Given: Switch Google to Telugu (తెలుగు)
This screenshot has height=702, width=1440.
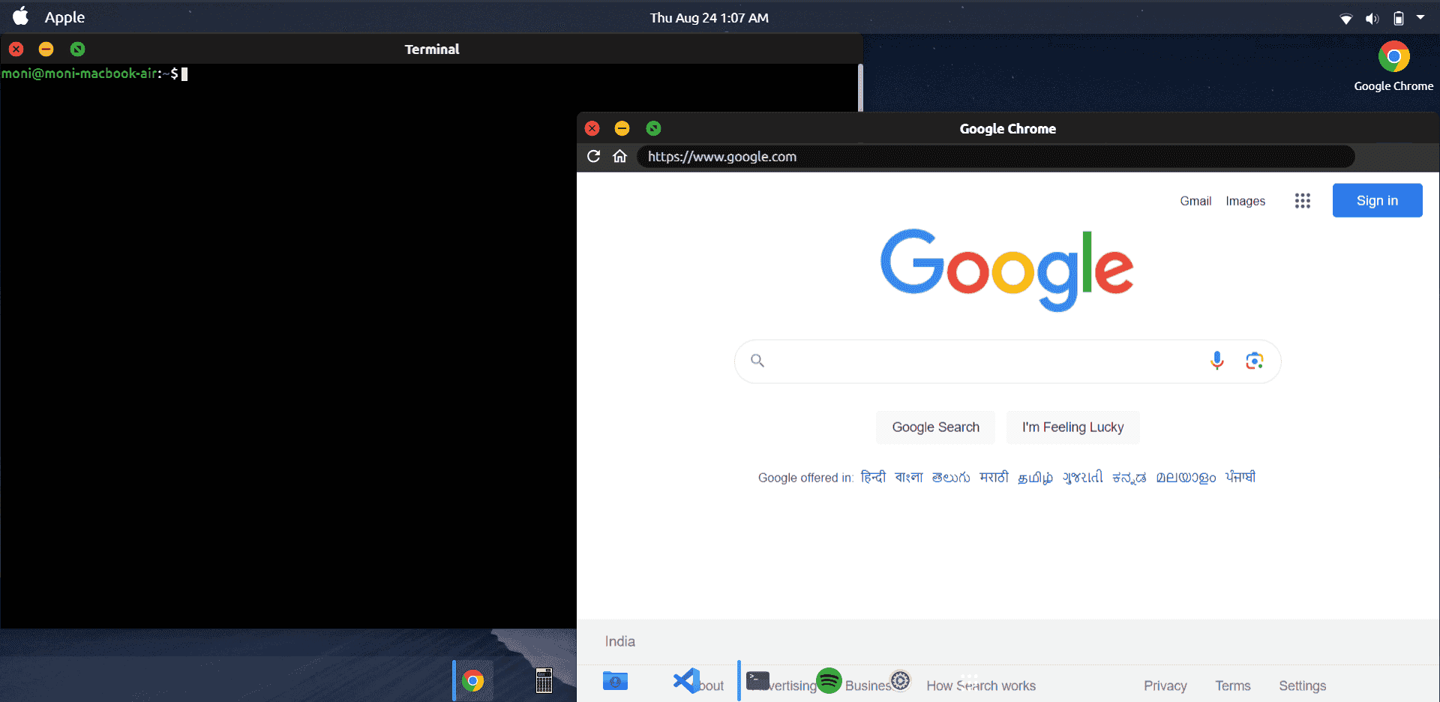Looking at the screenshot, I should [x=951, y=477].
